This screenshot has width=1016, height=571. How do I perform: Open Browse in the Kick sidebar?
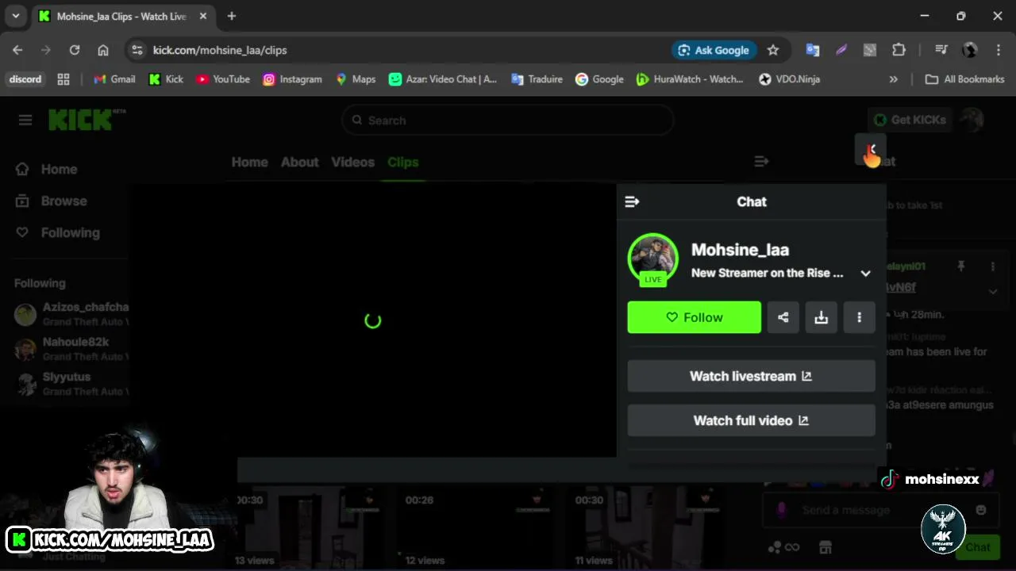(52, 201)
